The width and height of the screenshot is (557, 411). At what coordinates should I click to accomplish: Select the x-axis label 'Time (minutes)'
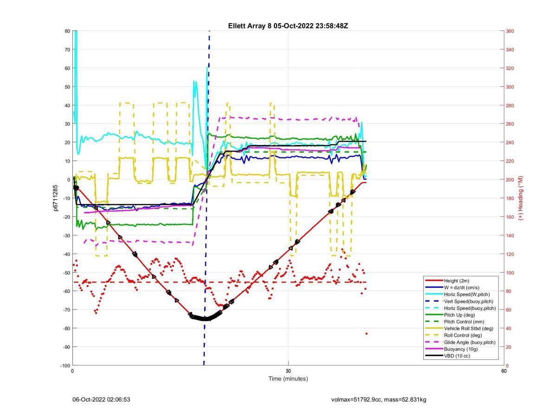[288, 378]
